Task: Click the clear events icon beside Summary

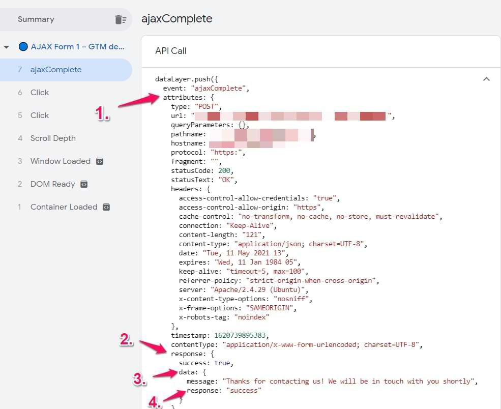Action: click(x=120, y=20)
